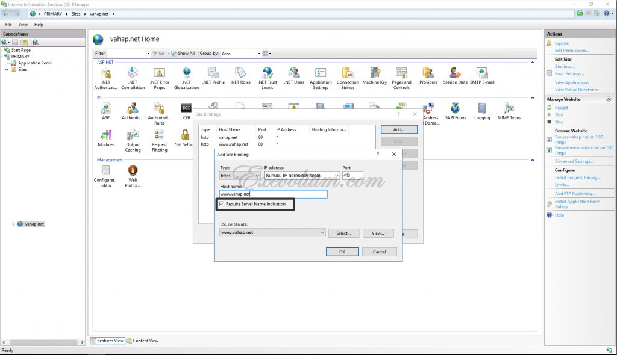The width and height of the screenshot is (617, 355).
Task: Collapse the Manage Website actions section
Action: [x=609, y=99]
